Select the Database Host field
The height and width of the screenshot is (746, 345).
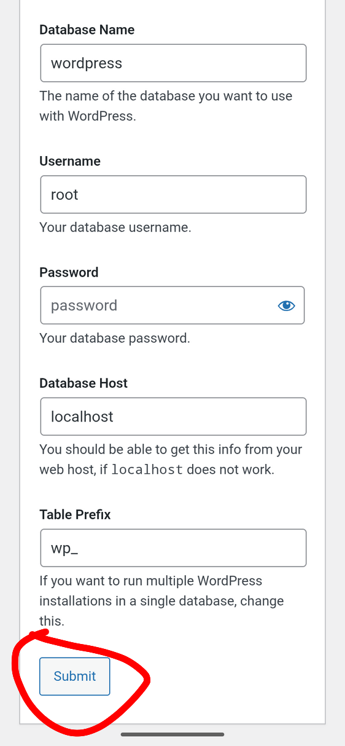(x=173, y=416)
